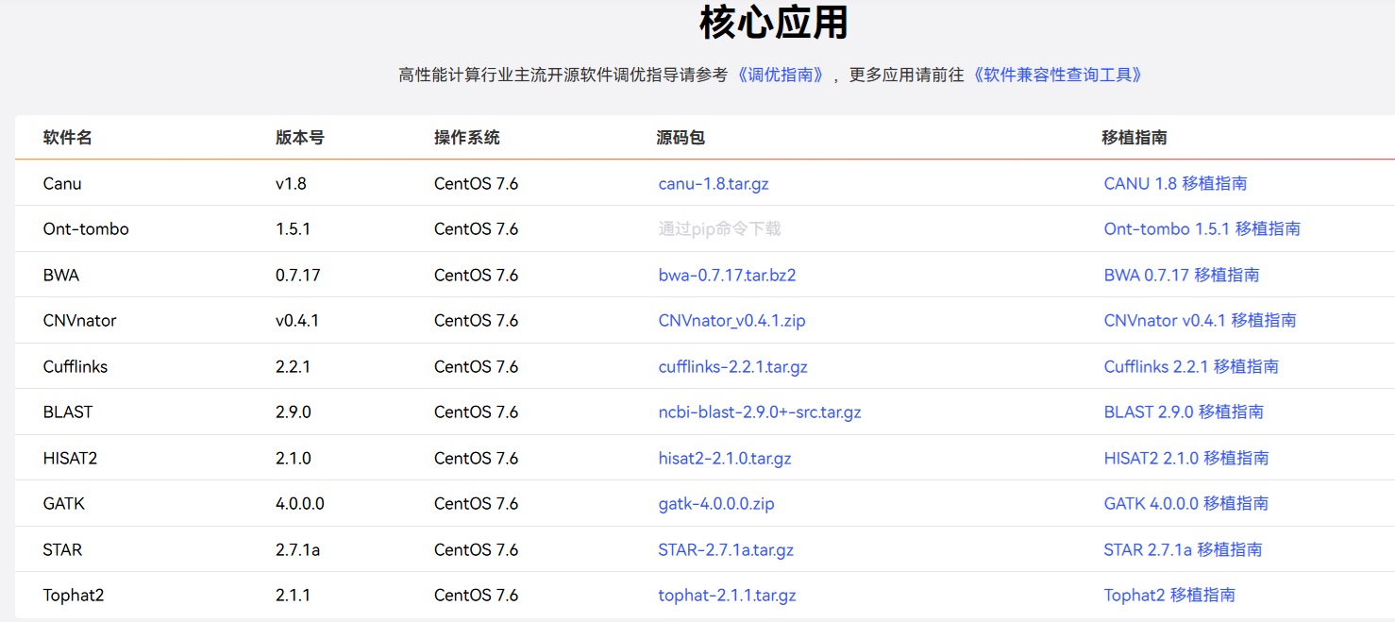This screenshot has height=622, width=1395.
Task: Open GATK 4.0.0.0 移植指南 link
Action: coord(1186,504)
